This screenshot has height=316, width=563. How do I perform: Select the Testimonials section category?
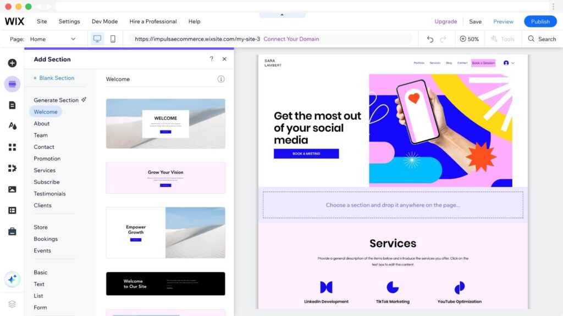49,193
